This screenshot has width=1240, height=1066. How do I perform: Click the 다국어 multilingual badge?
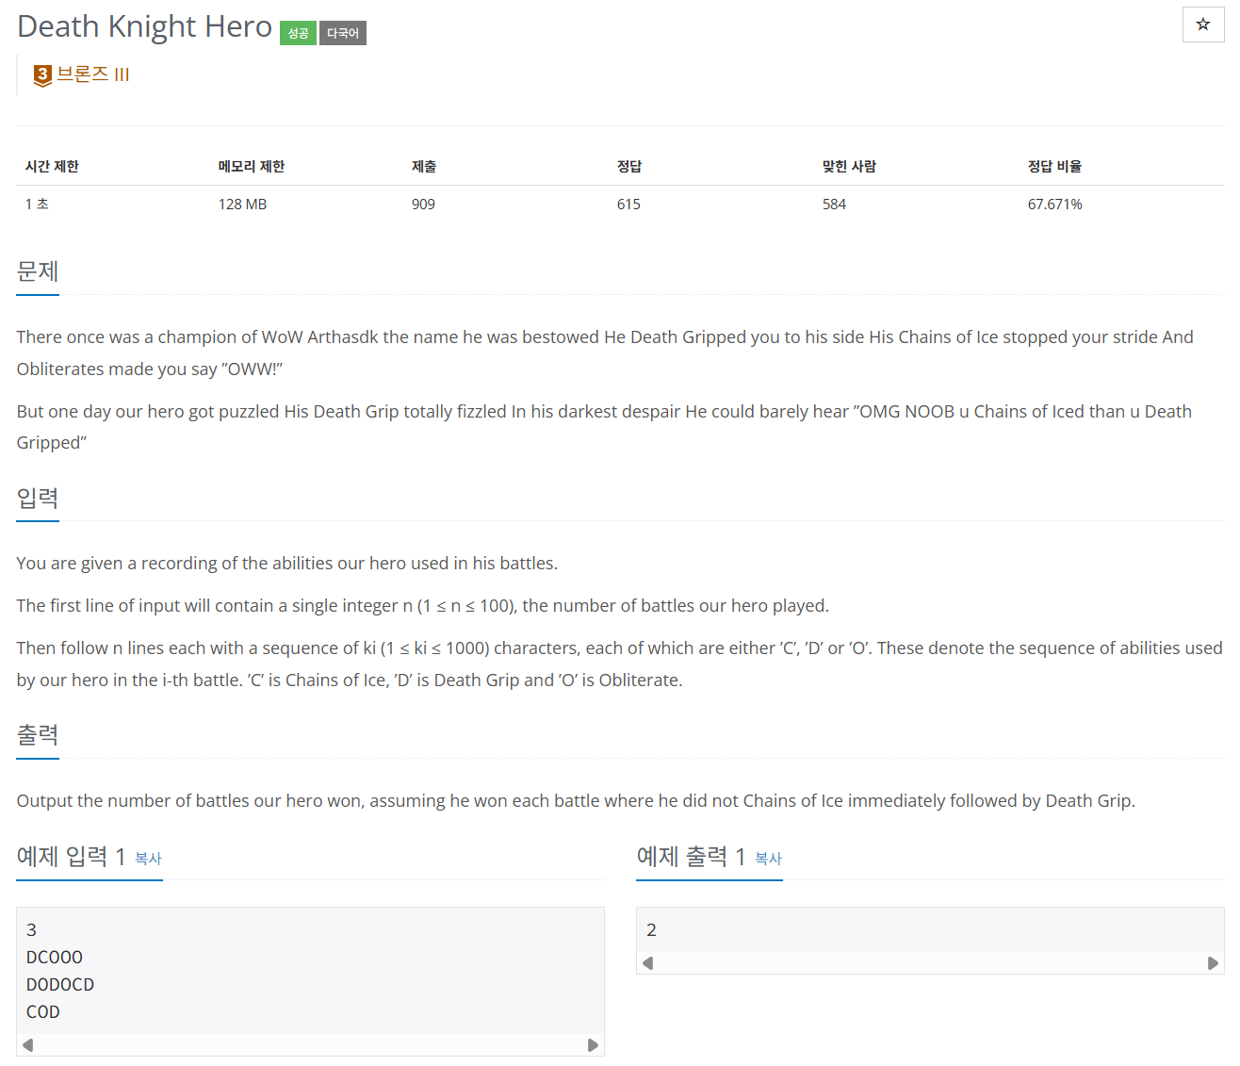tap(342, 32)
